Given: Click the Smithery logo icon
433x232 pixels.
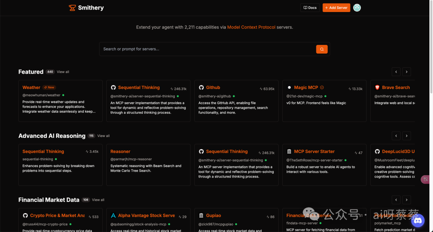Looking at the screenshot, I should (x=72, y=8).
